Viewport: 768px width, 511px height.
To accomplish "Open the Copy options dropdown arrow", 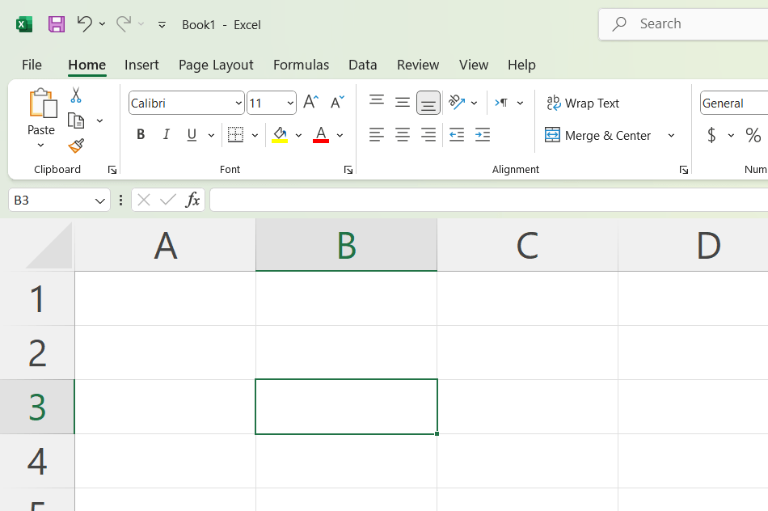I will point(100,120).
